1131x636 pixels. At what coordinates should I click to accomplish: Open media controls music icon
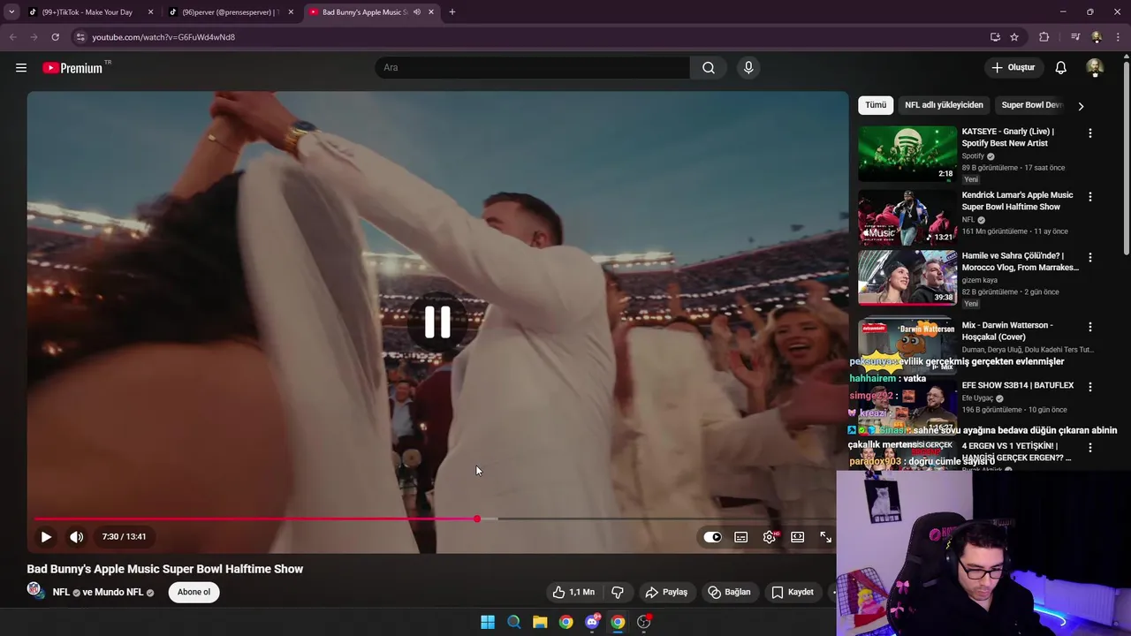(x=1075, y=37)
